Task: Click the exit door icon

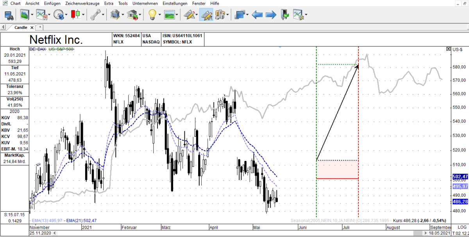Action: 286,15
